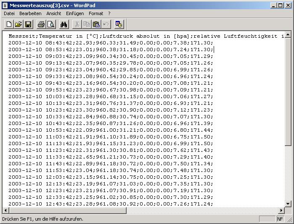Click the vertical scrollbar down arrow

pyautogui.click(x=288, y=203)
